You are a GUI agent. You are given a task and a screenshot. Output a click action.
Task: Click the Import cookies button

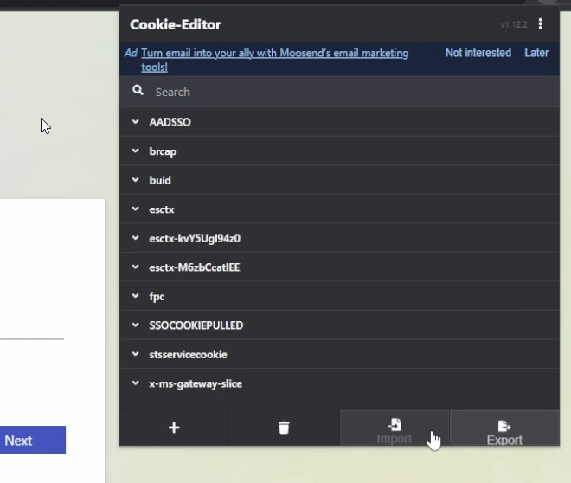[395, 429]
